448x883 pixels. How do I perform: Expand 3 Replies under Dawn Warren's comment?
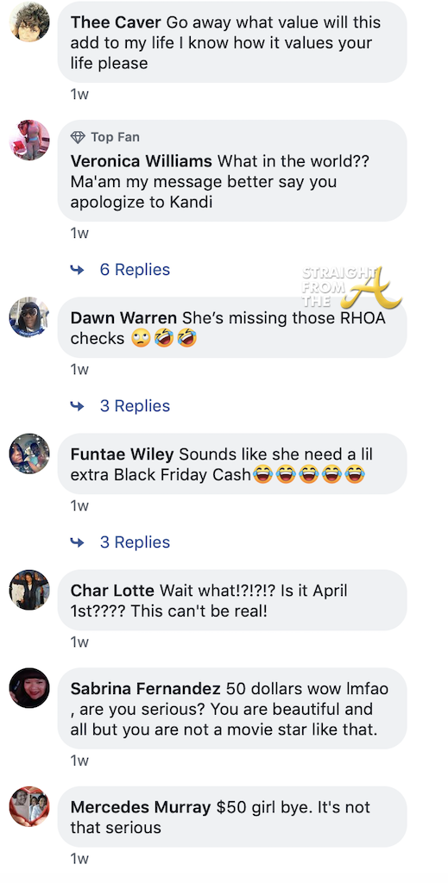(135, 405)
